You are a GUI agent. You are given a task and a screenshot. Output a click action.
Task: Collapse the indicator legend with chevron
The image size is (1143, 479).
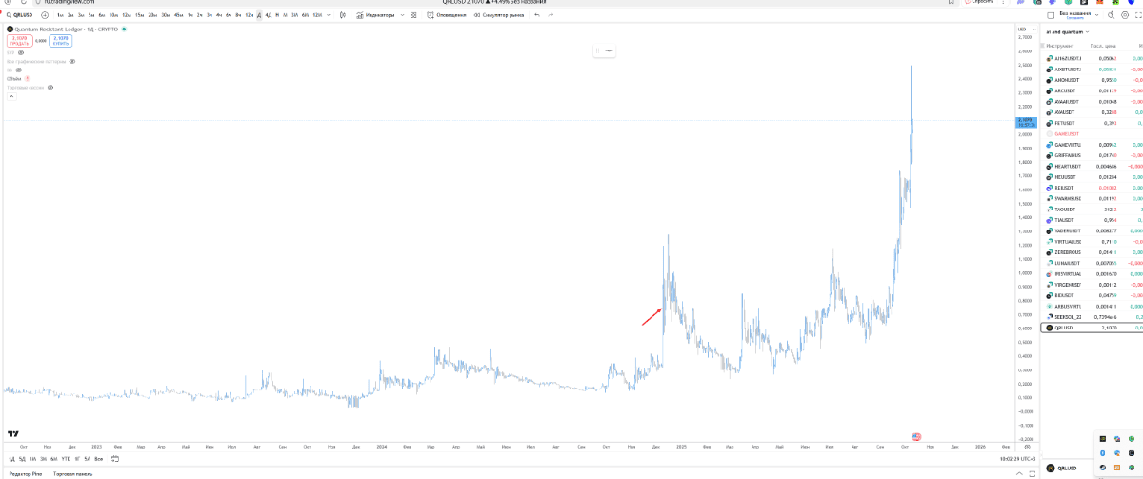click(x=11, y=96)
